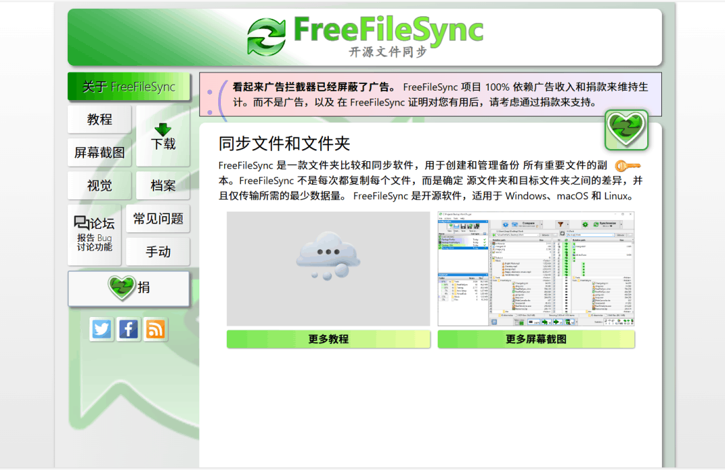This screenshot has width=725, height=470.
Task: Open the Facebook icon link
Action: pyautogui.click(x=128, y=329)
